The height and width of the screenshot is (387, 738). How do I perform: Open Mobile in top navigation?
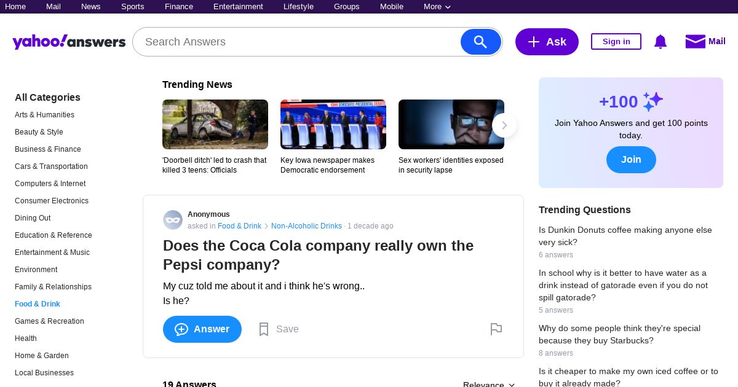pos(392,7)
